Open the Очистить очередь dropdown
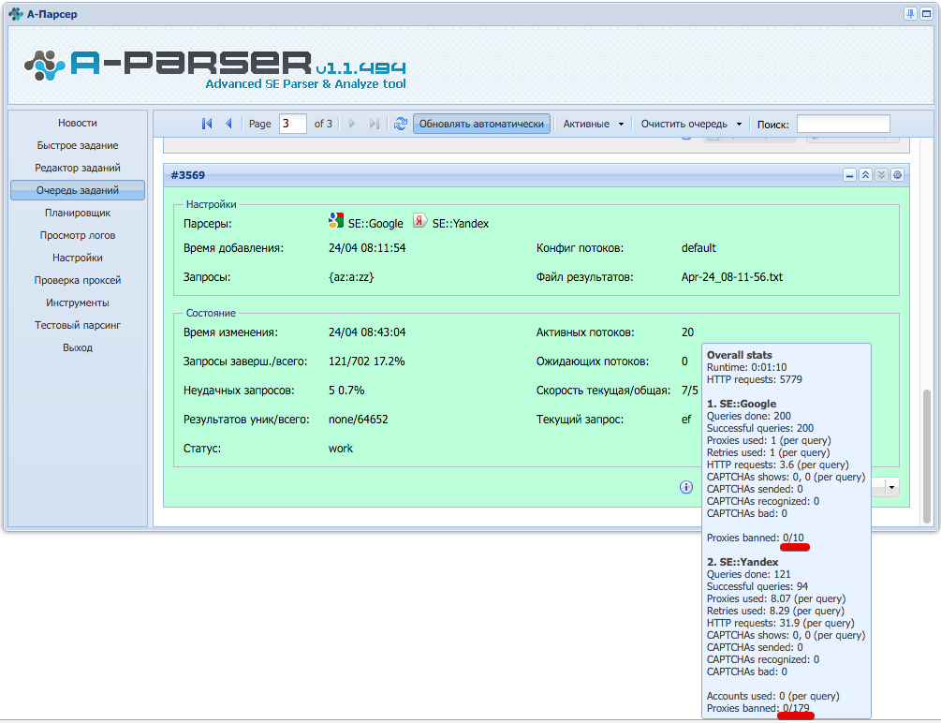 coord(691,124)
